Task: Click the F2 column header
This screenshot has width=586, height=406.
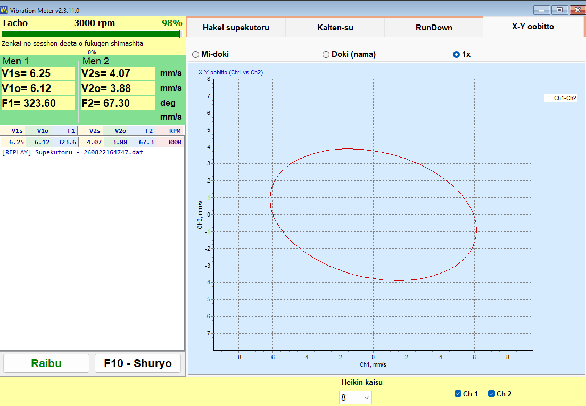Action: click(143, 131)
